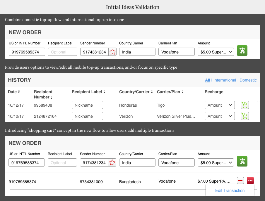This screenshot has width=265, height=201.
Task: Open the red three-dots more options button
Action: click(250, 181)
